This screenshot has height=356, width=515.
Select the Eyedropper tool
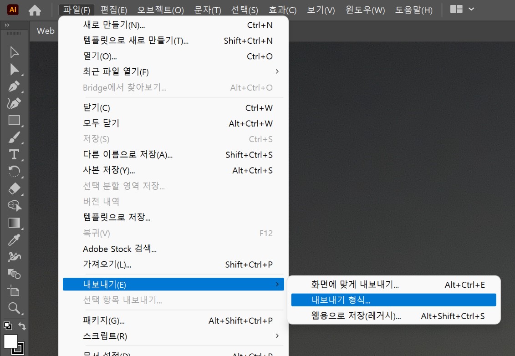(14, 240)
